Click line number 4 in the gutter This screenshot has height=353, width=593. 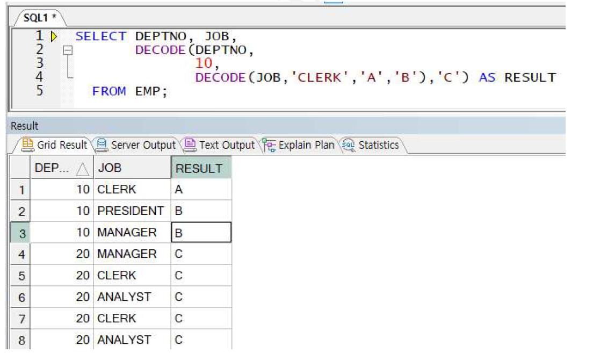pyautogui.click(x=39, y=77)
